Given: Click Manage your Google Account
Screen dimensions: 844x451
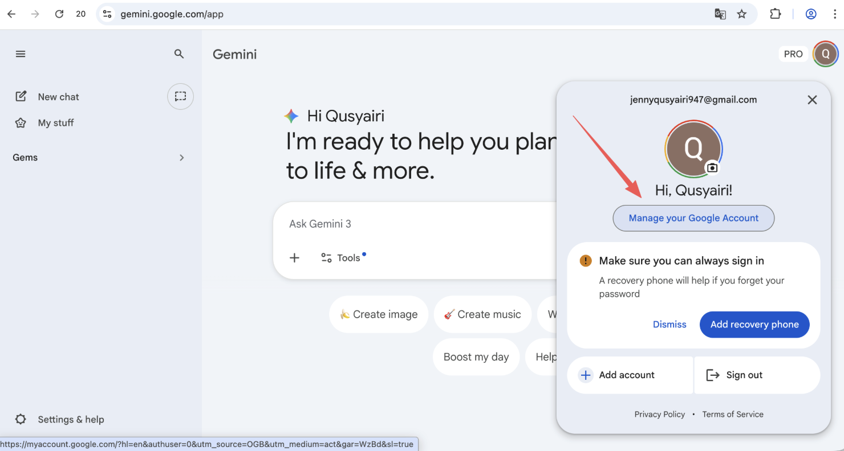Looking at the screenshot, I should [x=693, y=218].
